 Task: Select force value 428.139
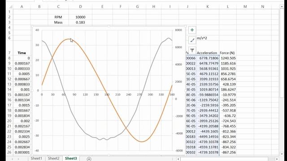pyautogui.click(x=228, y=85)
